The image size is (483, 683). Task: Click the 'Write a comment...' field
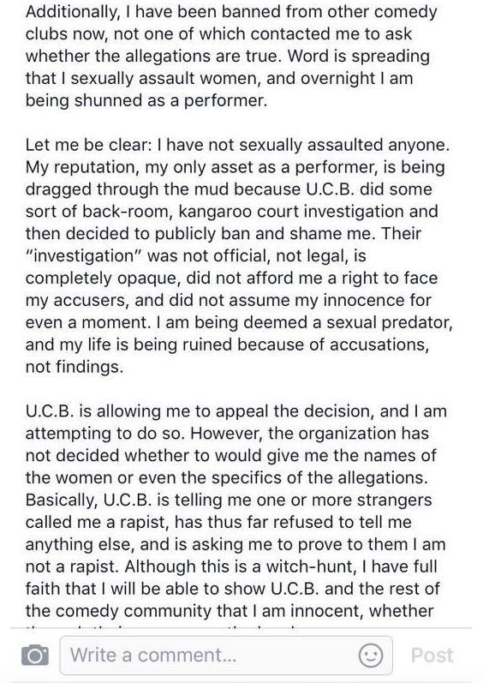(x=226, y=655)
